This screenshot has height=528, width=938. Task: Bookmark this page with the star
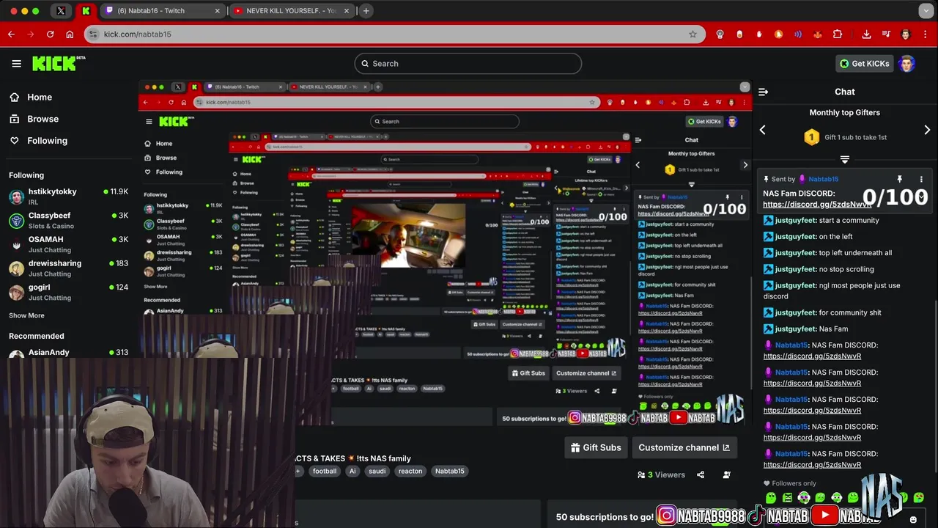[693, 34]
